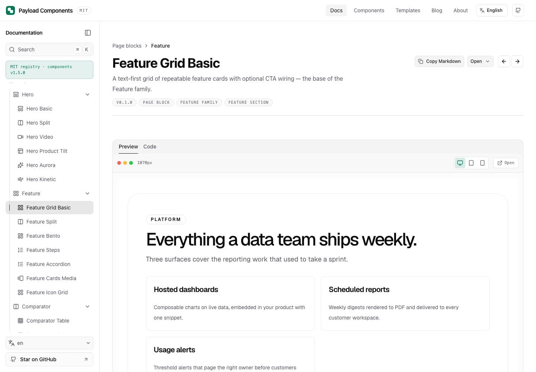Go to Templates in top navigation
The width and height of the screenshot is (536, 372).
[408, 10]
